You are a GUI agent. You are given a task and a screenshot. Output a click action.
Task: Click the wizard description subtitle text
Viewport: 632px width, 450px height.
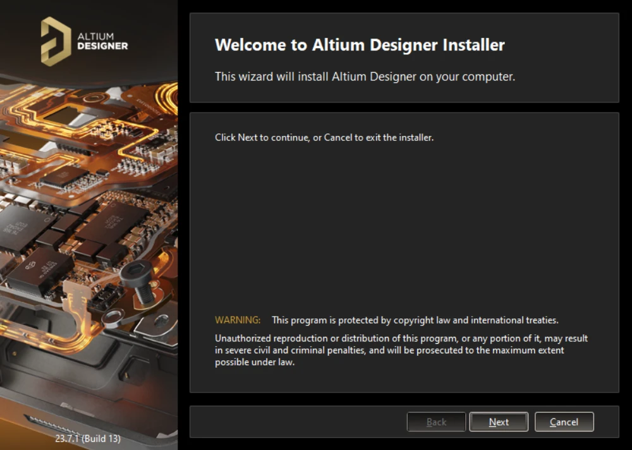tap(365, 76)
